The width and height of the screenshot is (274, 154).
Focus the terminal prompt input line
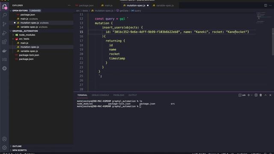(140, 107)
